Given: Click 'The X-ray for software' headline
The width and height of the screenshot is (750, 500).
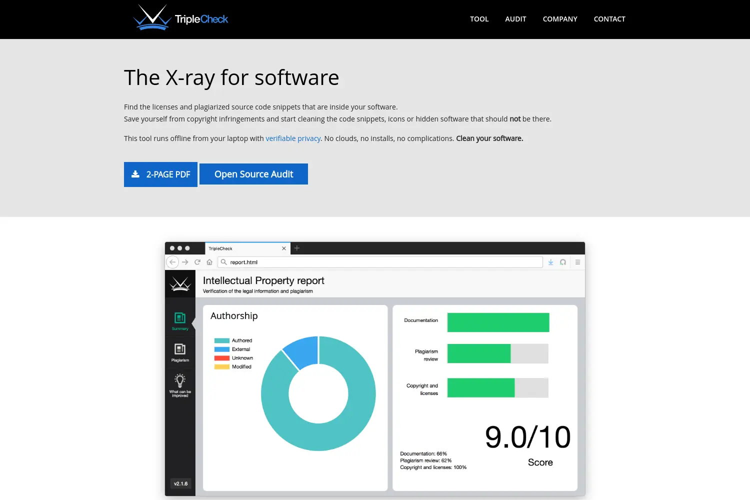Looking at the screenshot, I should click(231, 78).
